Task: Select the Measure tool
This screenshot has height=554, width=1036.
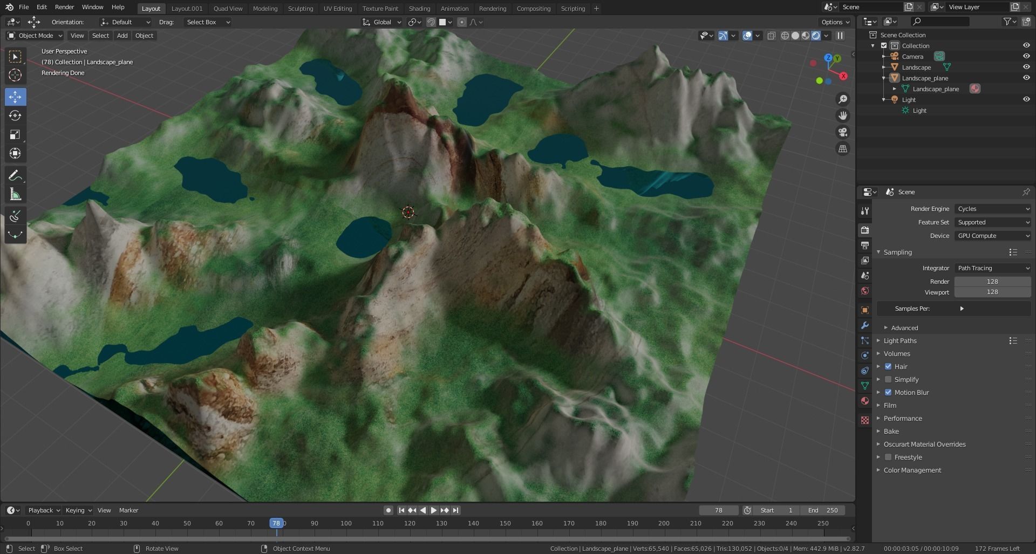Action: [x=15, y=195]
